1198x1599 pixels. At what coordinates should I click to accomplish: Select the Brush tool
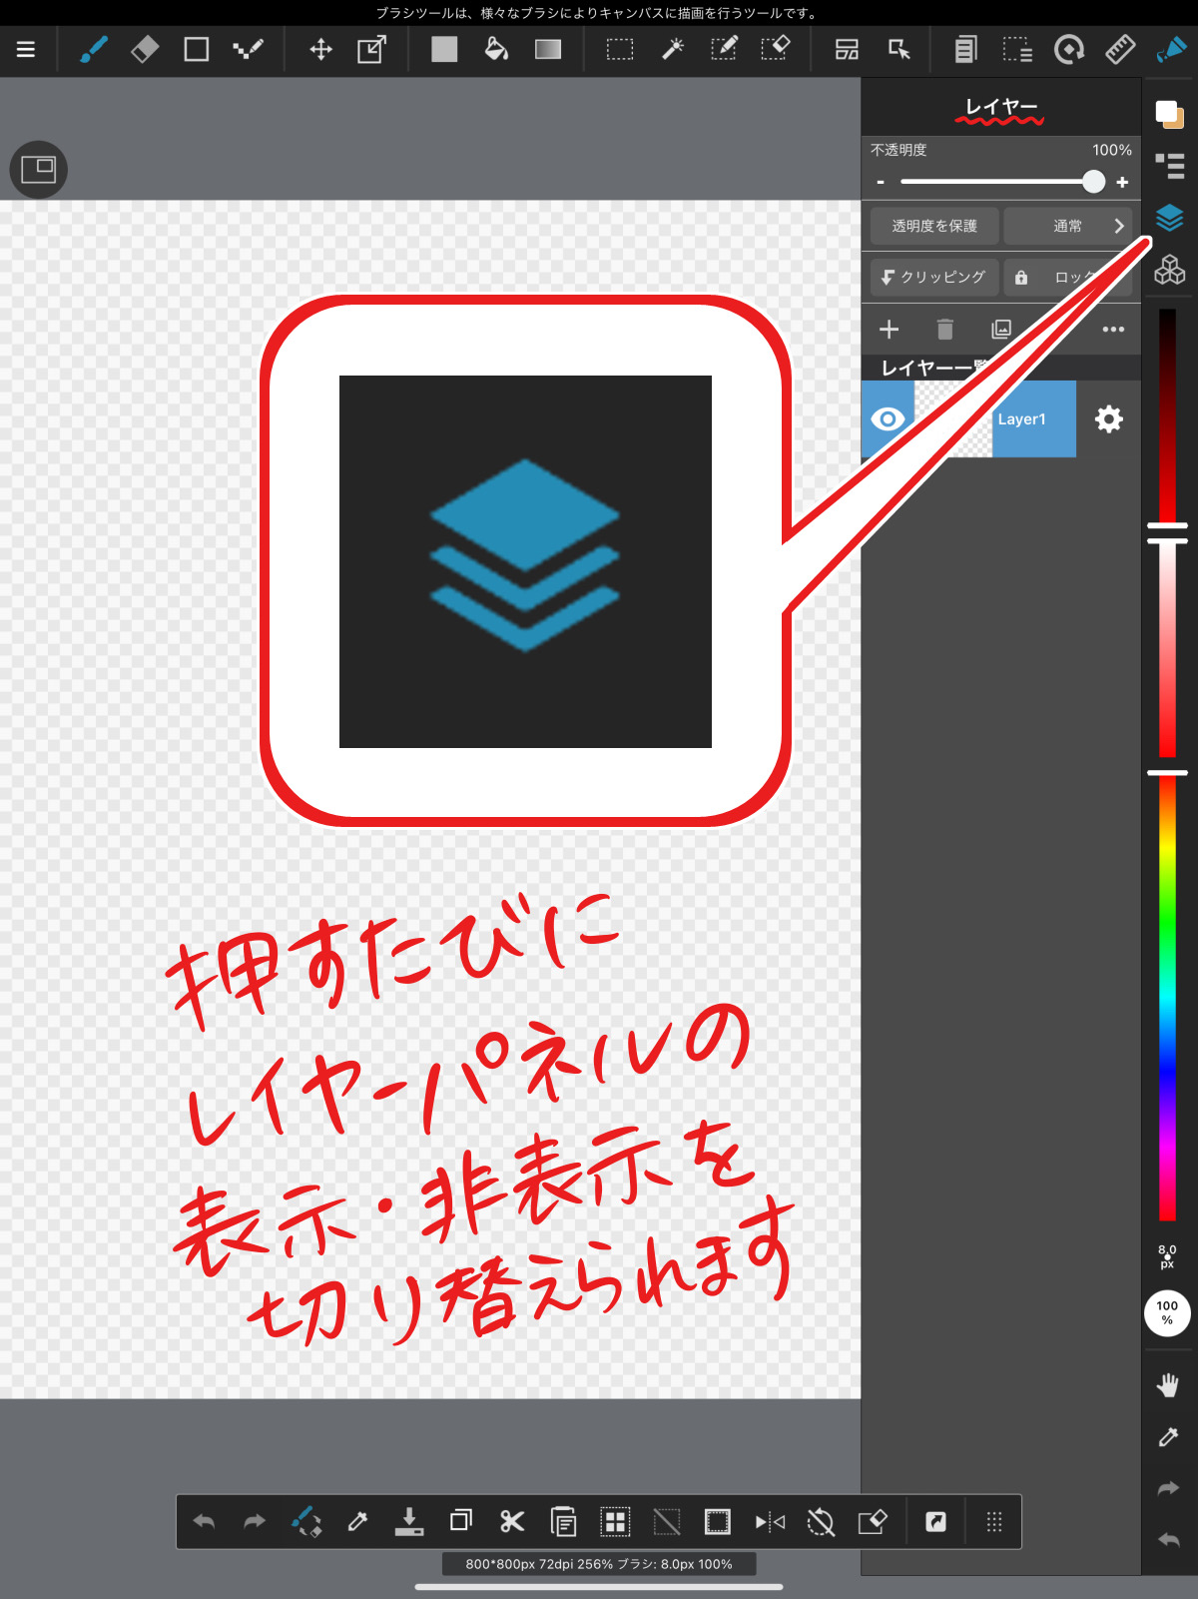click(x=93, y=50)
